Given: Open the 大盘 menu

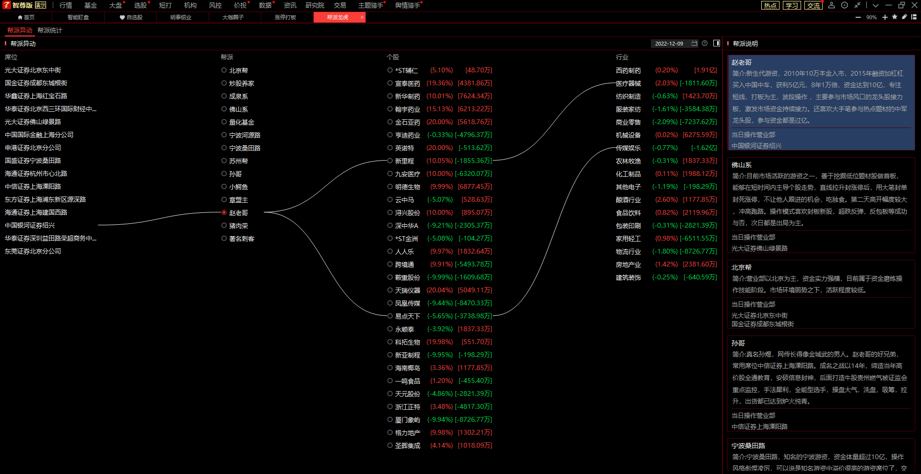Looking at the screenshot, I should coord(116,5).
